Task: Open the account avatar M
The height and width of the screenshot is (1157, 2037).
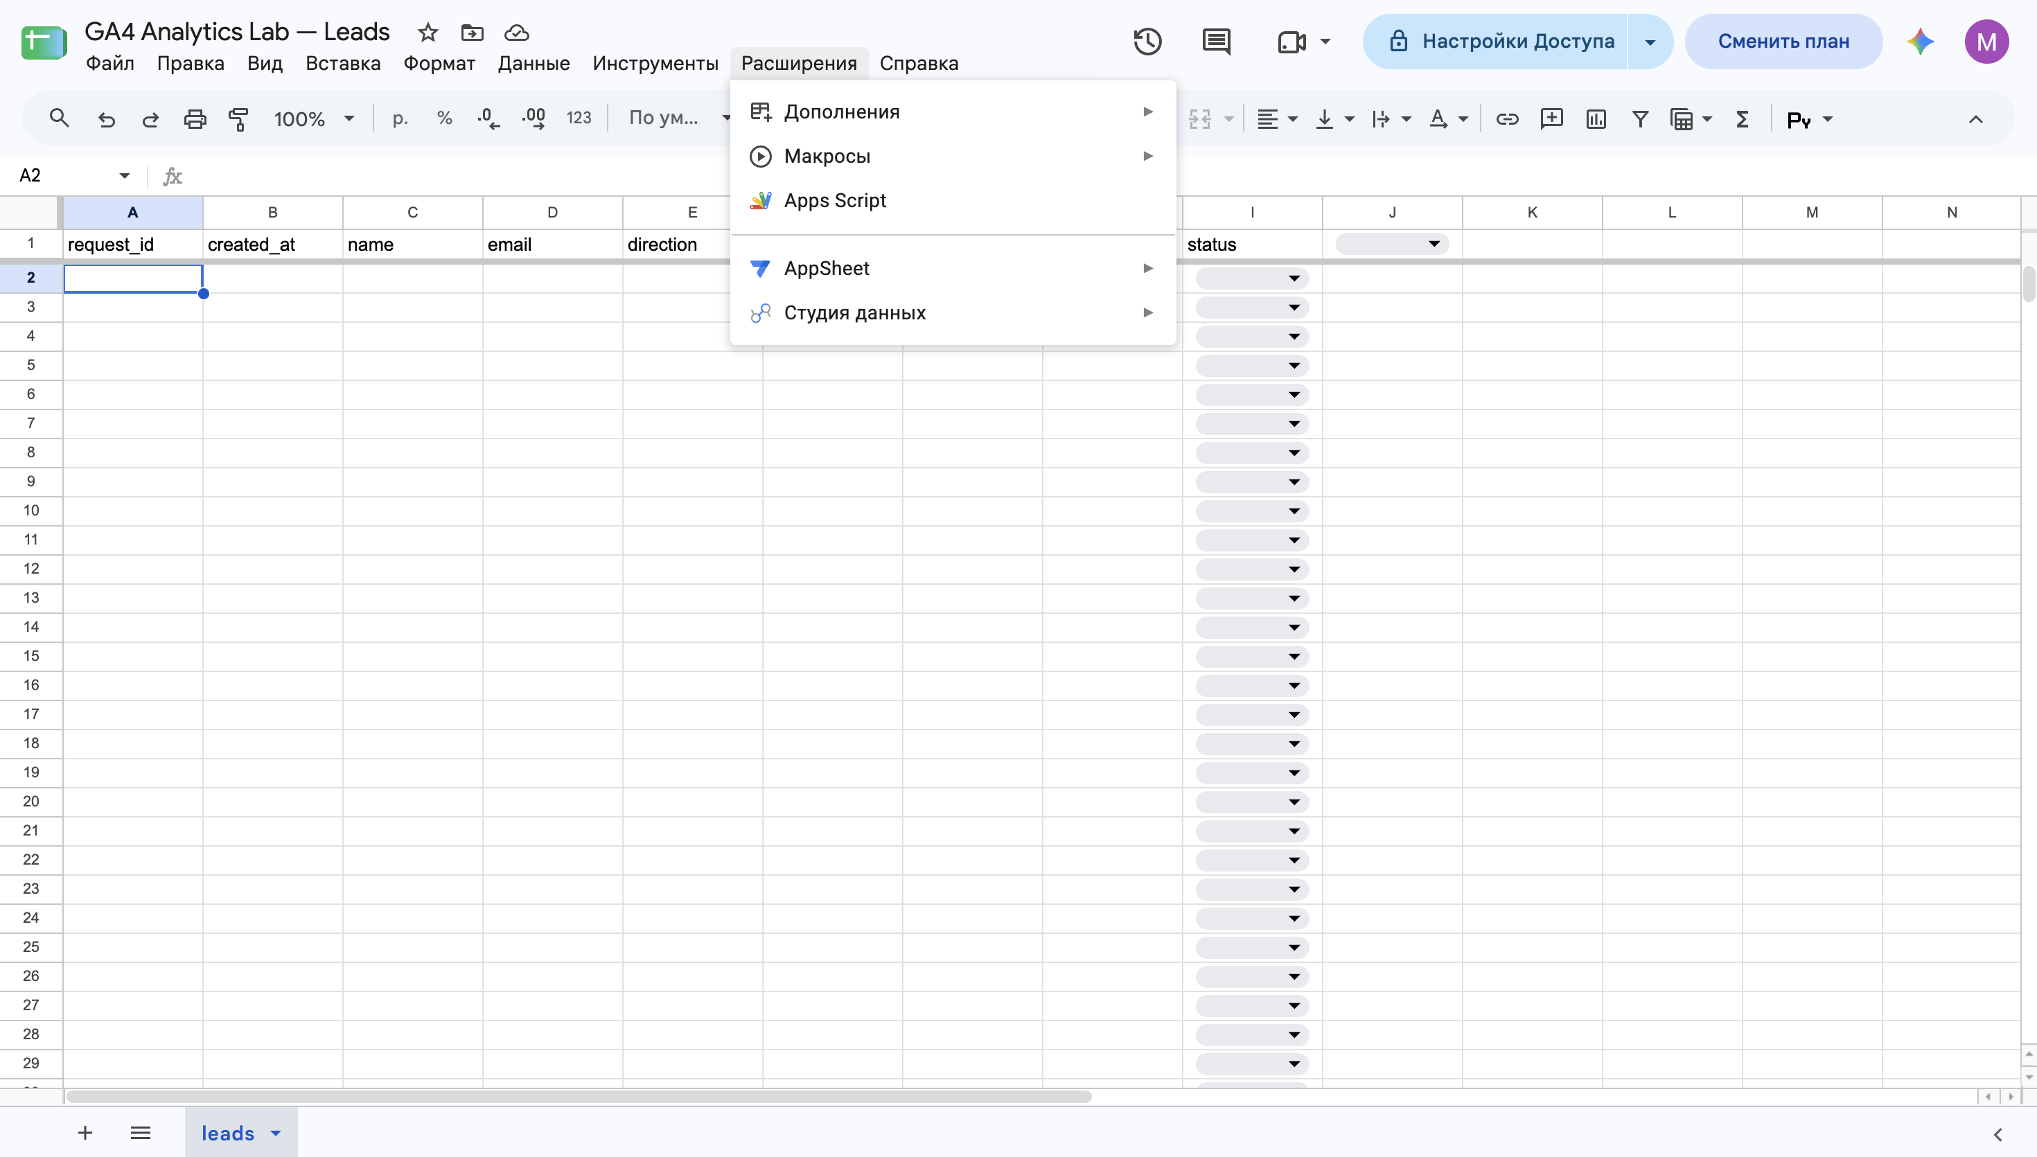Action: click(x=1986, y=42)
